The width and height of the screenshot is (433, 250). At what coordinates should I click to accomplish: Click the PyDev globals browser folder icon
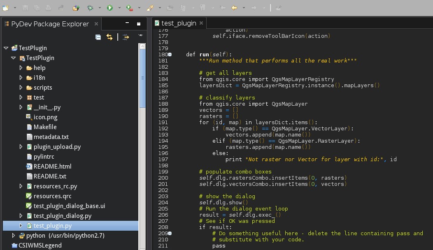76,8
